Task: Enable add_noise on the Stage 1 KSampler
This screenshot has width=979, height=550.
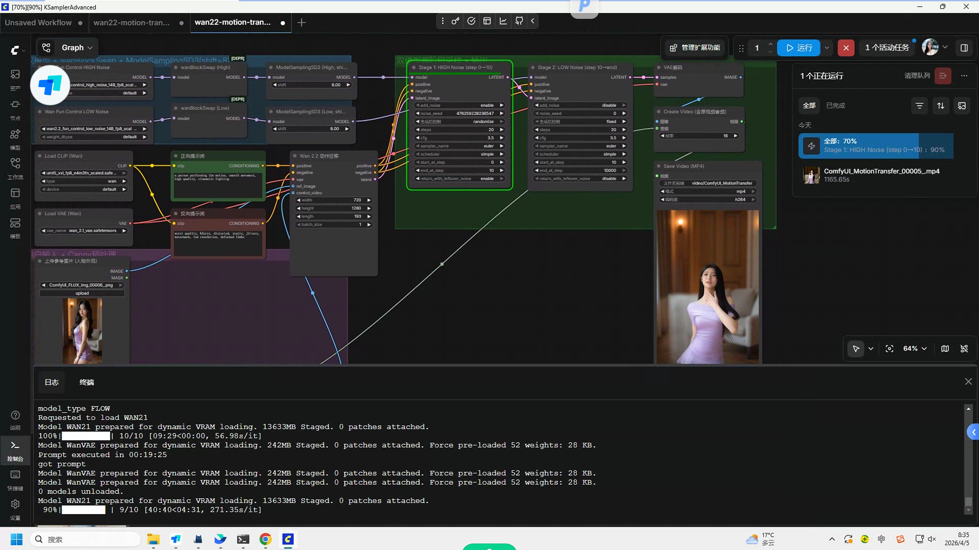Action: tap(460, 105)
